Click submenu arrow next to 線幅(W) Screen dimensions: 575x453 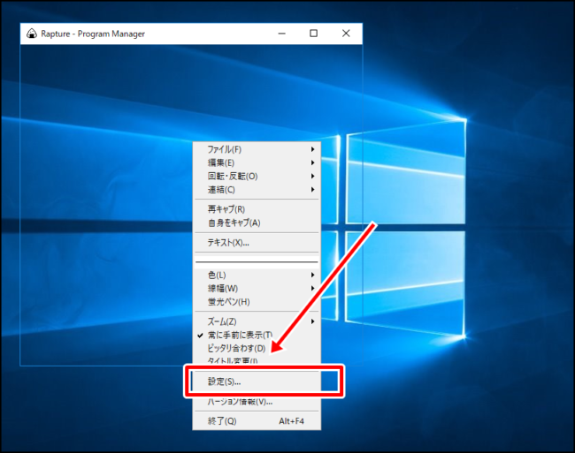(312, 289)
